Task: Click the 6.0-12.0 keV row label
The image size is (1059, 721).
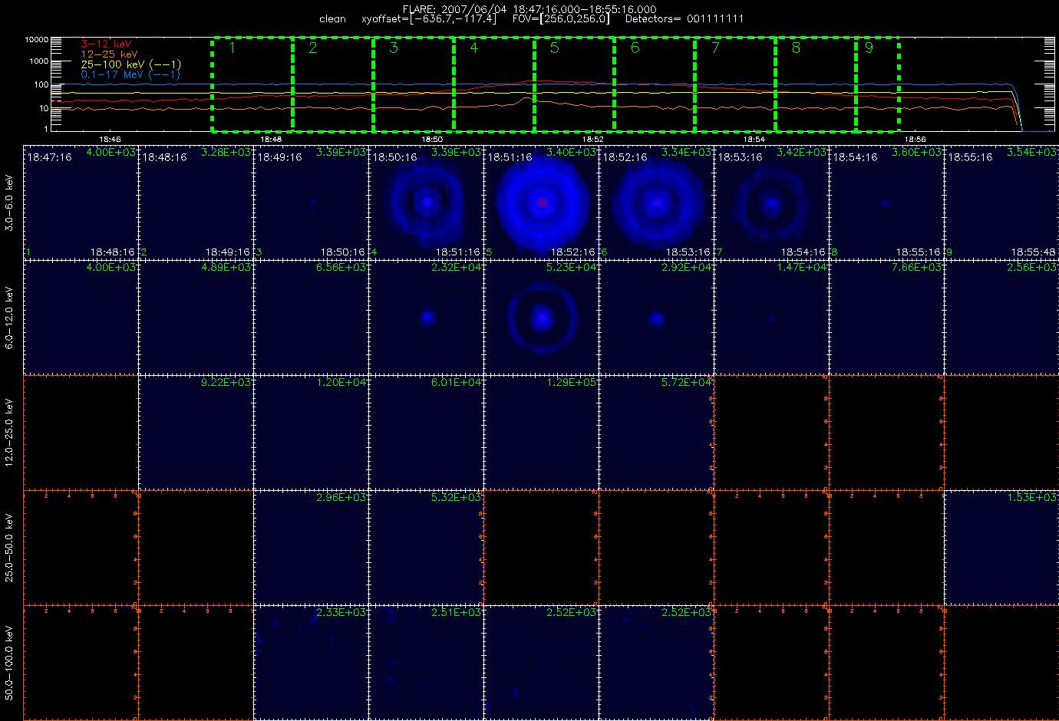Action: 9,318
